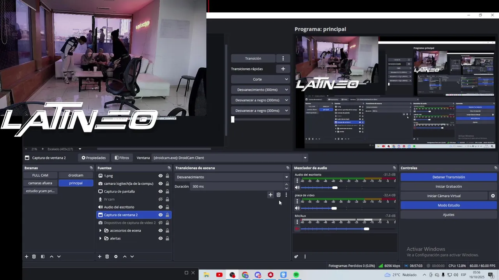
Task: Expand the accesorios de ecena group
Action: click(100, 231)
